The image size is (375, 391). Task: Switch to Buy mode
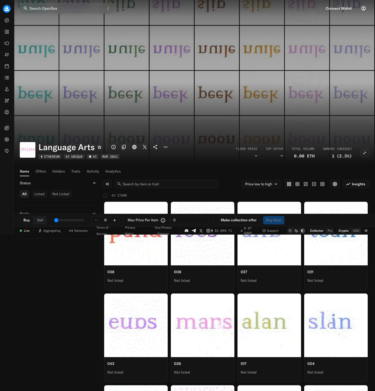(x=27, y=220)
